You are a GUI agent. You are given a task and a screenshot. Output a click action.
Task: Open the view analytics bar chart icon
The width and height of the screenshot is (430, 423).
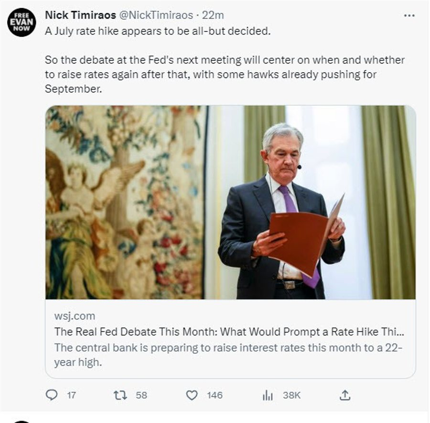tap(268, 395)
